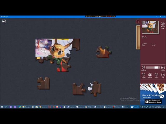Click the Zoom In magnifier
This screenshot has height=124, width=166.
click(x=163, y=68)
